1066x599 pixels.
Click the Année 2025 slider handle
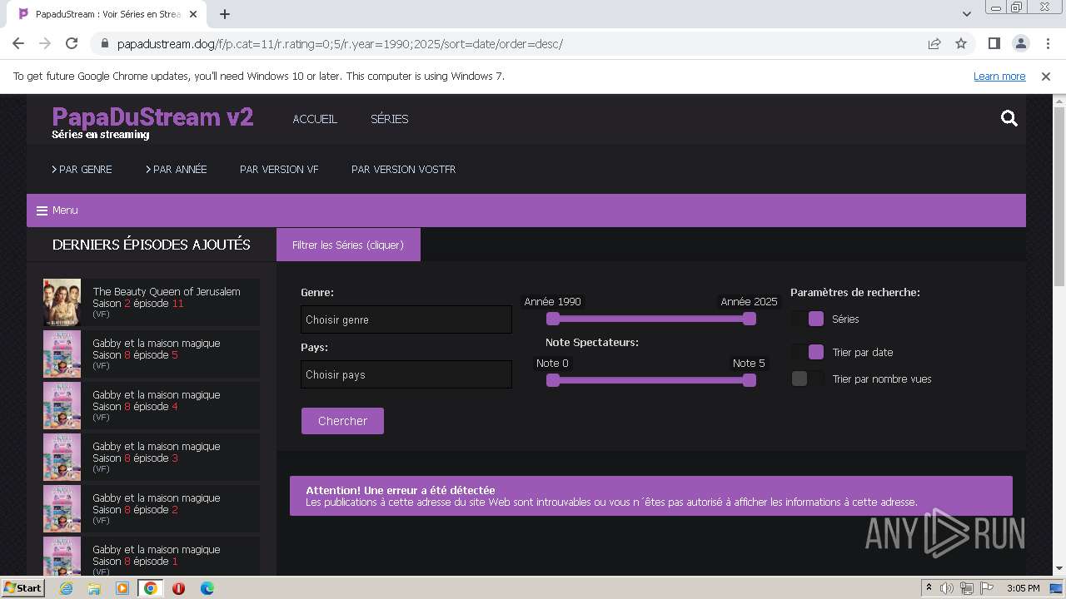coord(750,319)
